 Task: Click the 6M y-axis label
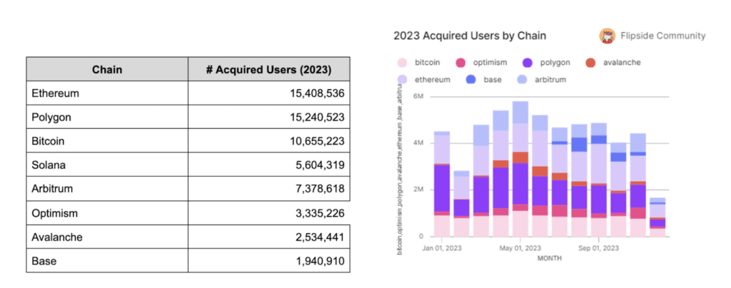click(418, 97)
